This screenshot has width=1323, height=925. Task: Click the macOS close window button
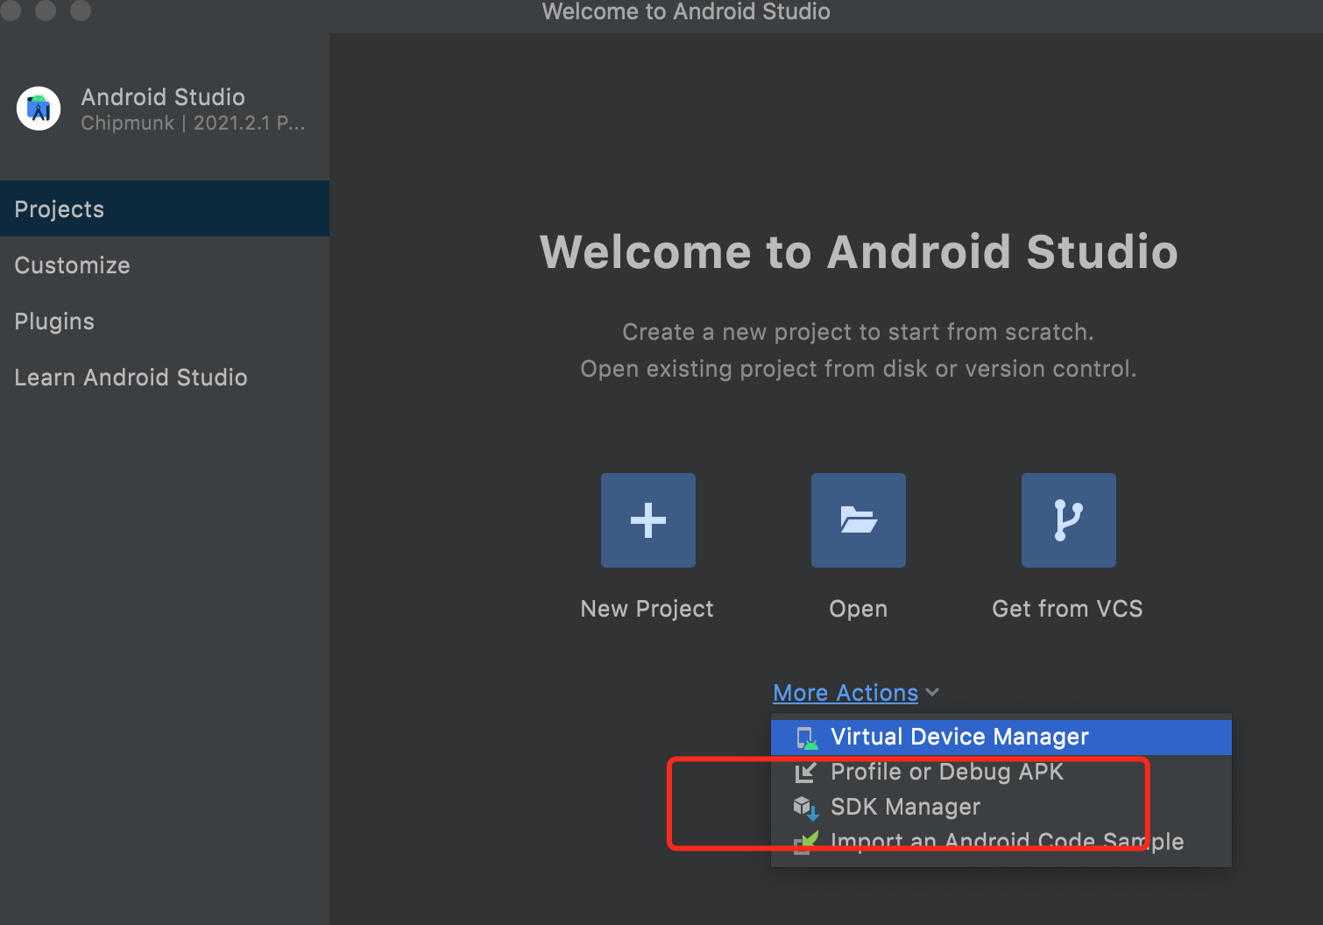11,10
